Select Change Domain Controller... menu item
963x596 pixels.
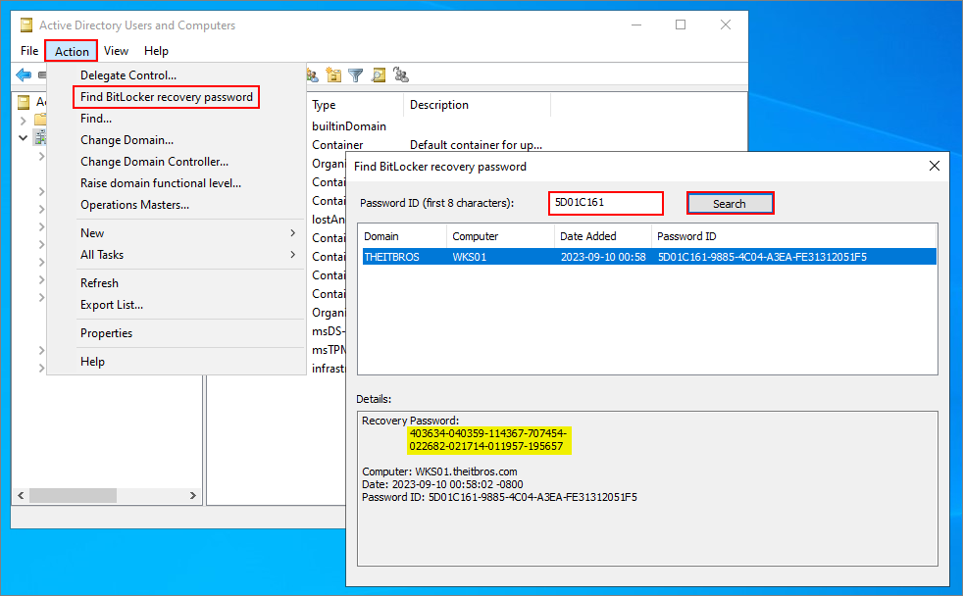pos(154,162)
